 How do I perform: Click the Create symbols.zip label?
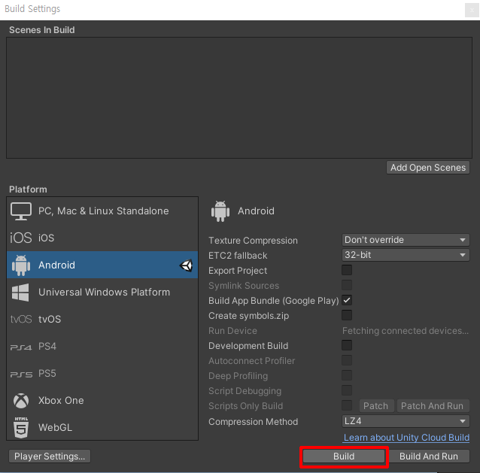248,316
